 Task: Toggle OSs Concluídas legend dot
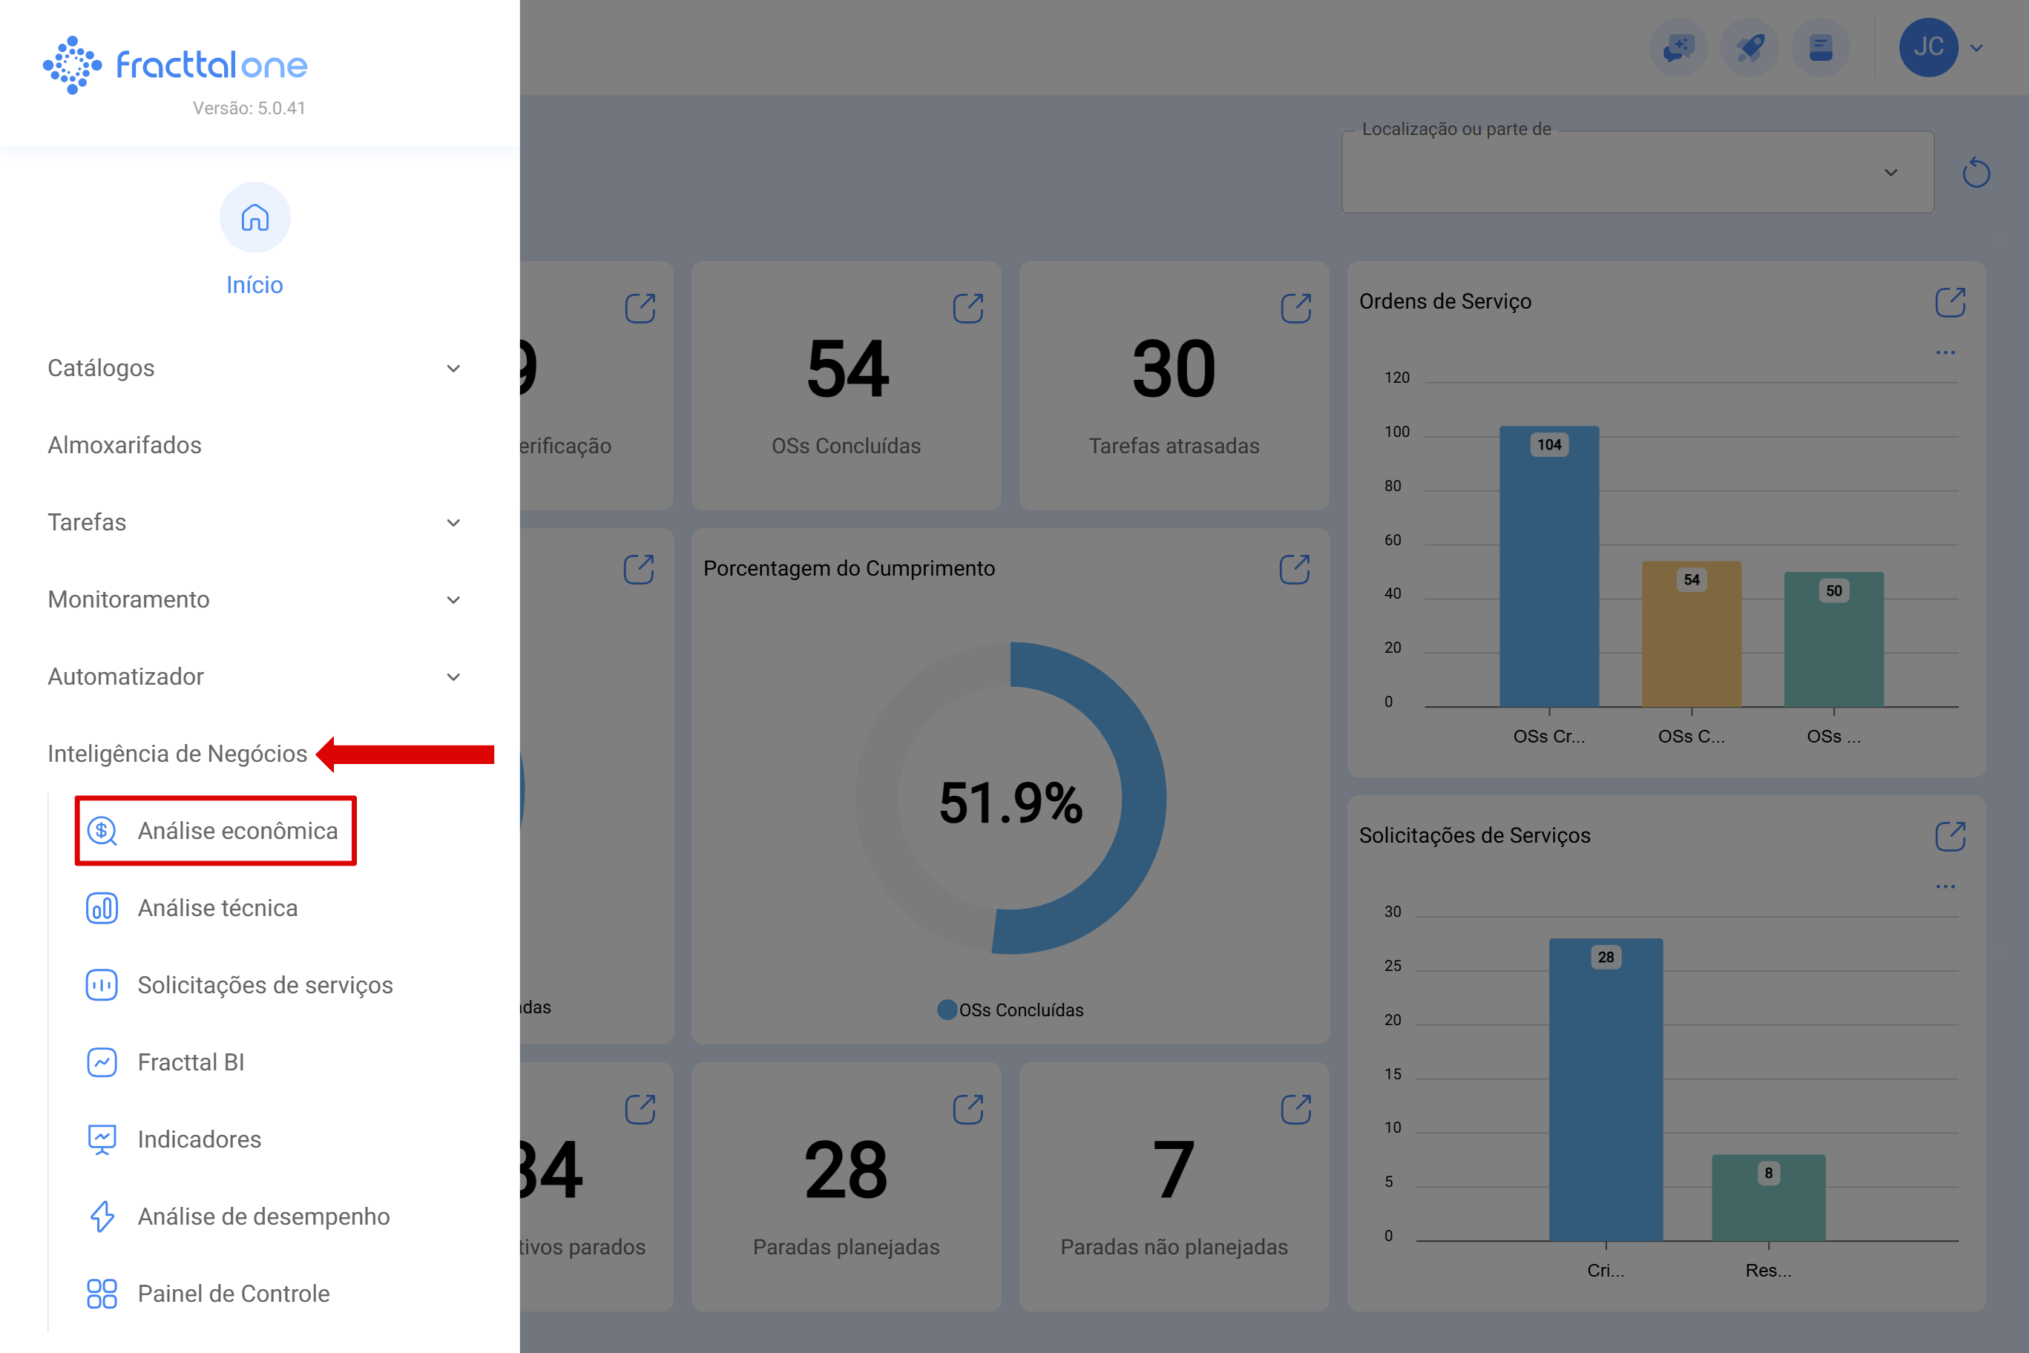coord(947,1010)
